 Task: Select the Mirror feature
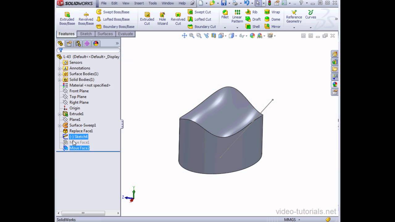point(272,27)
